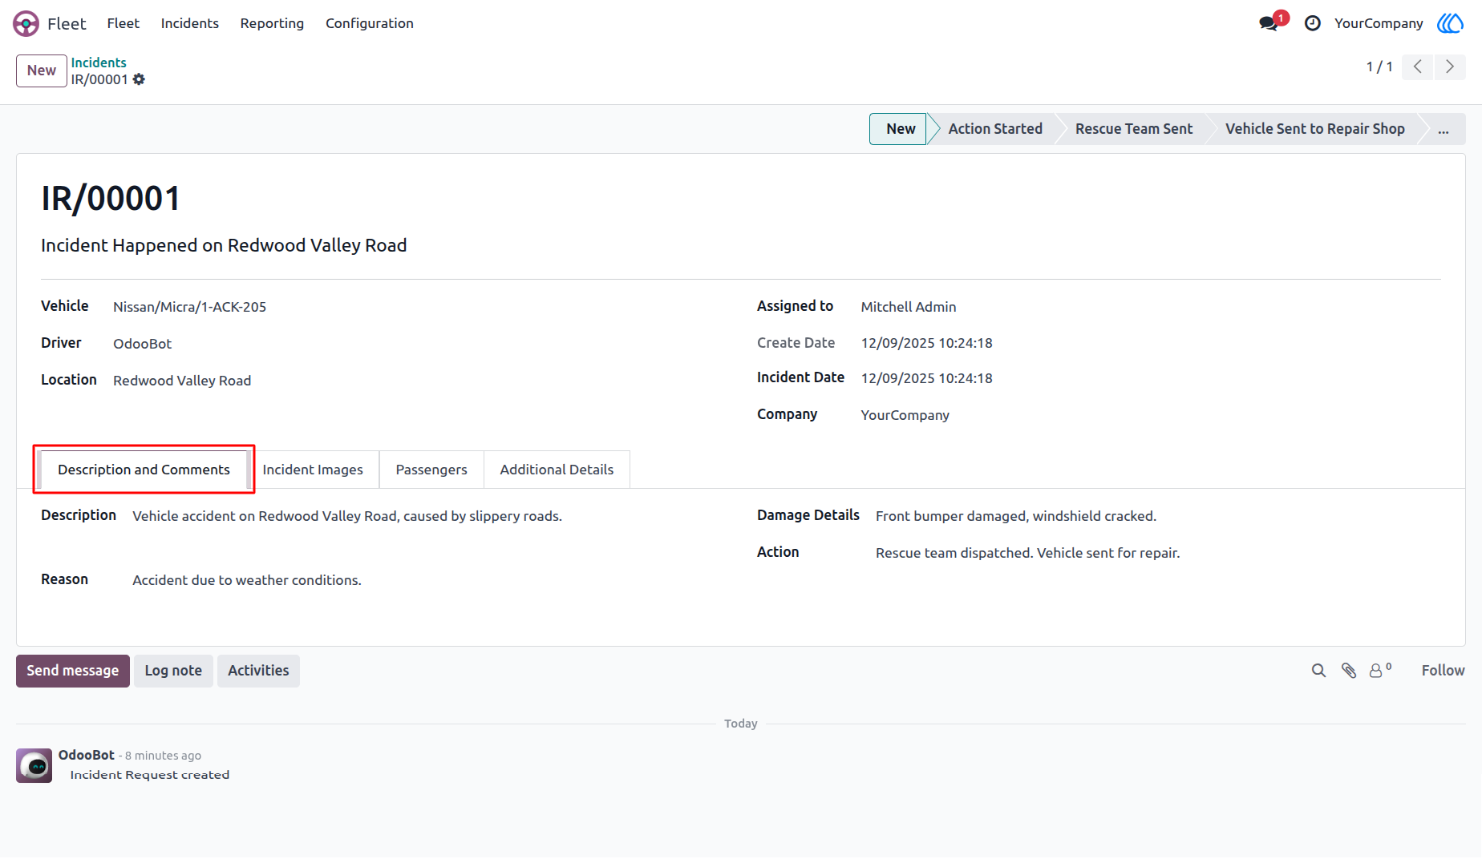Show followers via the person icon
The width and height of the screenshot is (1482, 859).
(x=1380, y=670)
